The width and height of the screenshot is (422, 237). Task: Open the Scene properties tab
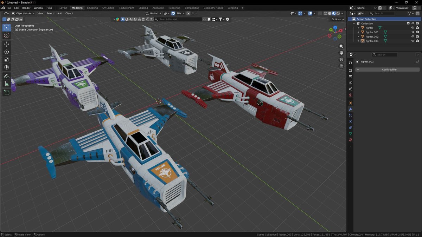coord(351,89)
